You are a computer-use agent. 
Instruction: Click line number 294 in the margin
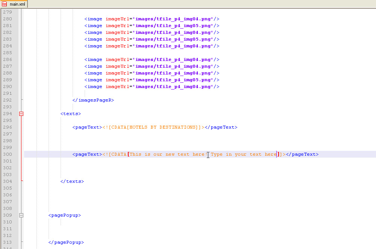point(7,114)
